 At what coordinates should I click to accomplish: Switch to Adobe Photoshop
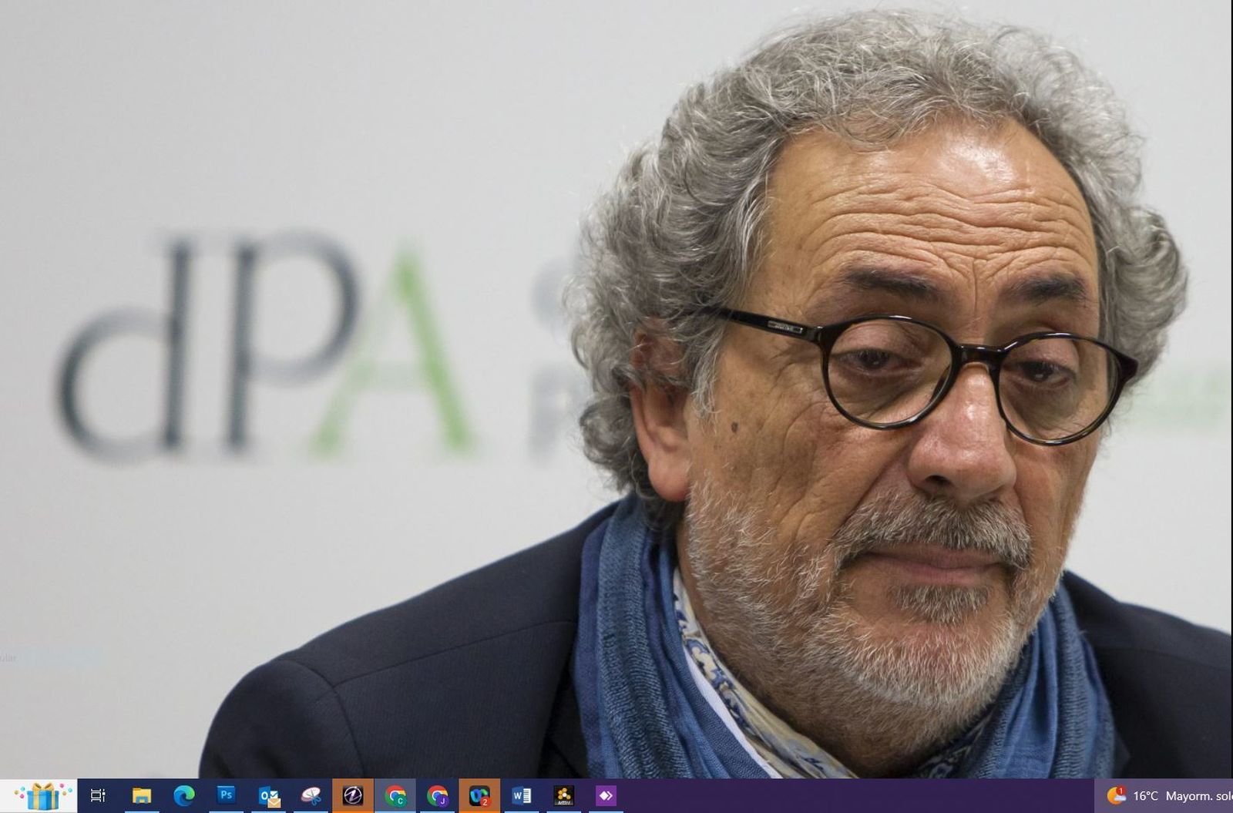click(x=226, y=795)
